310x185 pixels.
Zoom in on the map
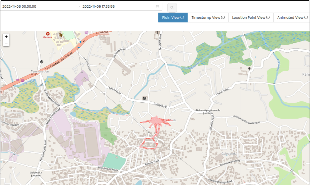6,37
